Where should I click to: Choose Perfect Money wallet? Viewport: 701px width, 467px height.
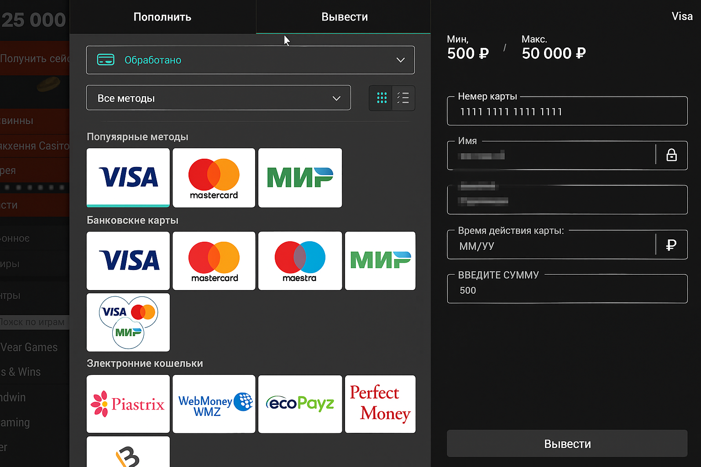tap(380, 404)
